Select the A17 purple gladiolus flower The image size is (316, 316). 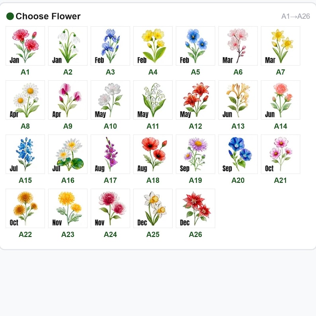(x=110, y=154)
